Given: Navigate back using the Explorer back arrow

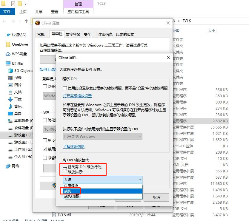Looking at the screenshot, I should pos(4,21).
